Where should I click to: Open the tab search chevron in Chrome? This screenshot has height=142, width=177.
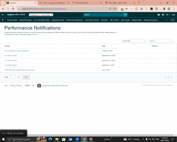coord(2,3)
